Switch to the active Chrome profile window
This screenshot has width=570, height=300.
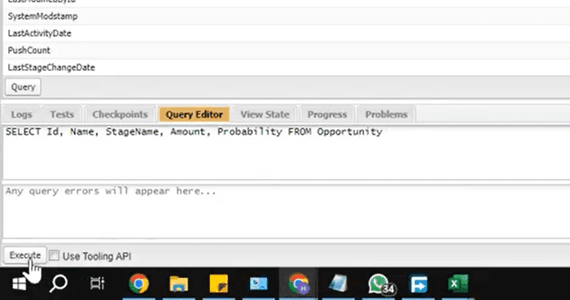(x=299, y=284)
